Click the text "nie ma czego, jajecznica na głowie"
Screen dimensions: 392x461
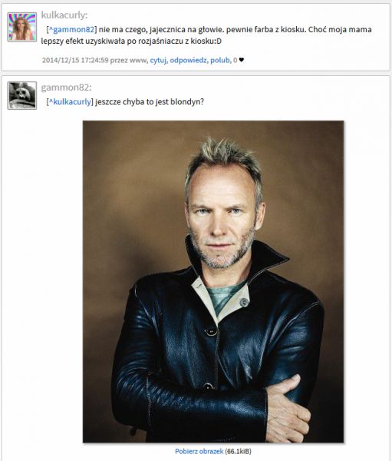pyautogui.click(x=160, y=30)
